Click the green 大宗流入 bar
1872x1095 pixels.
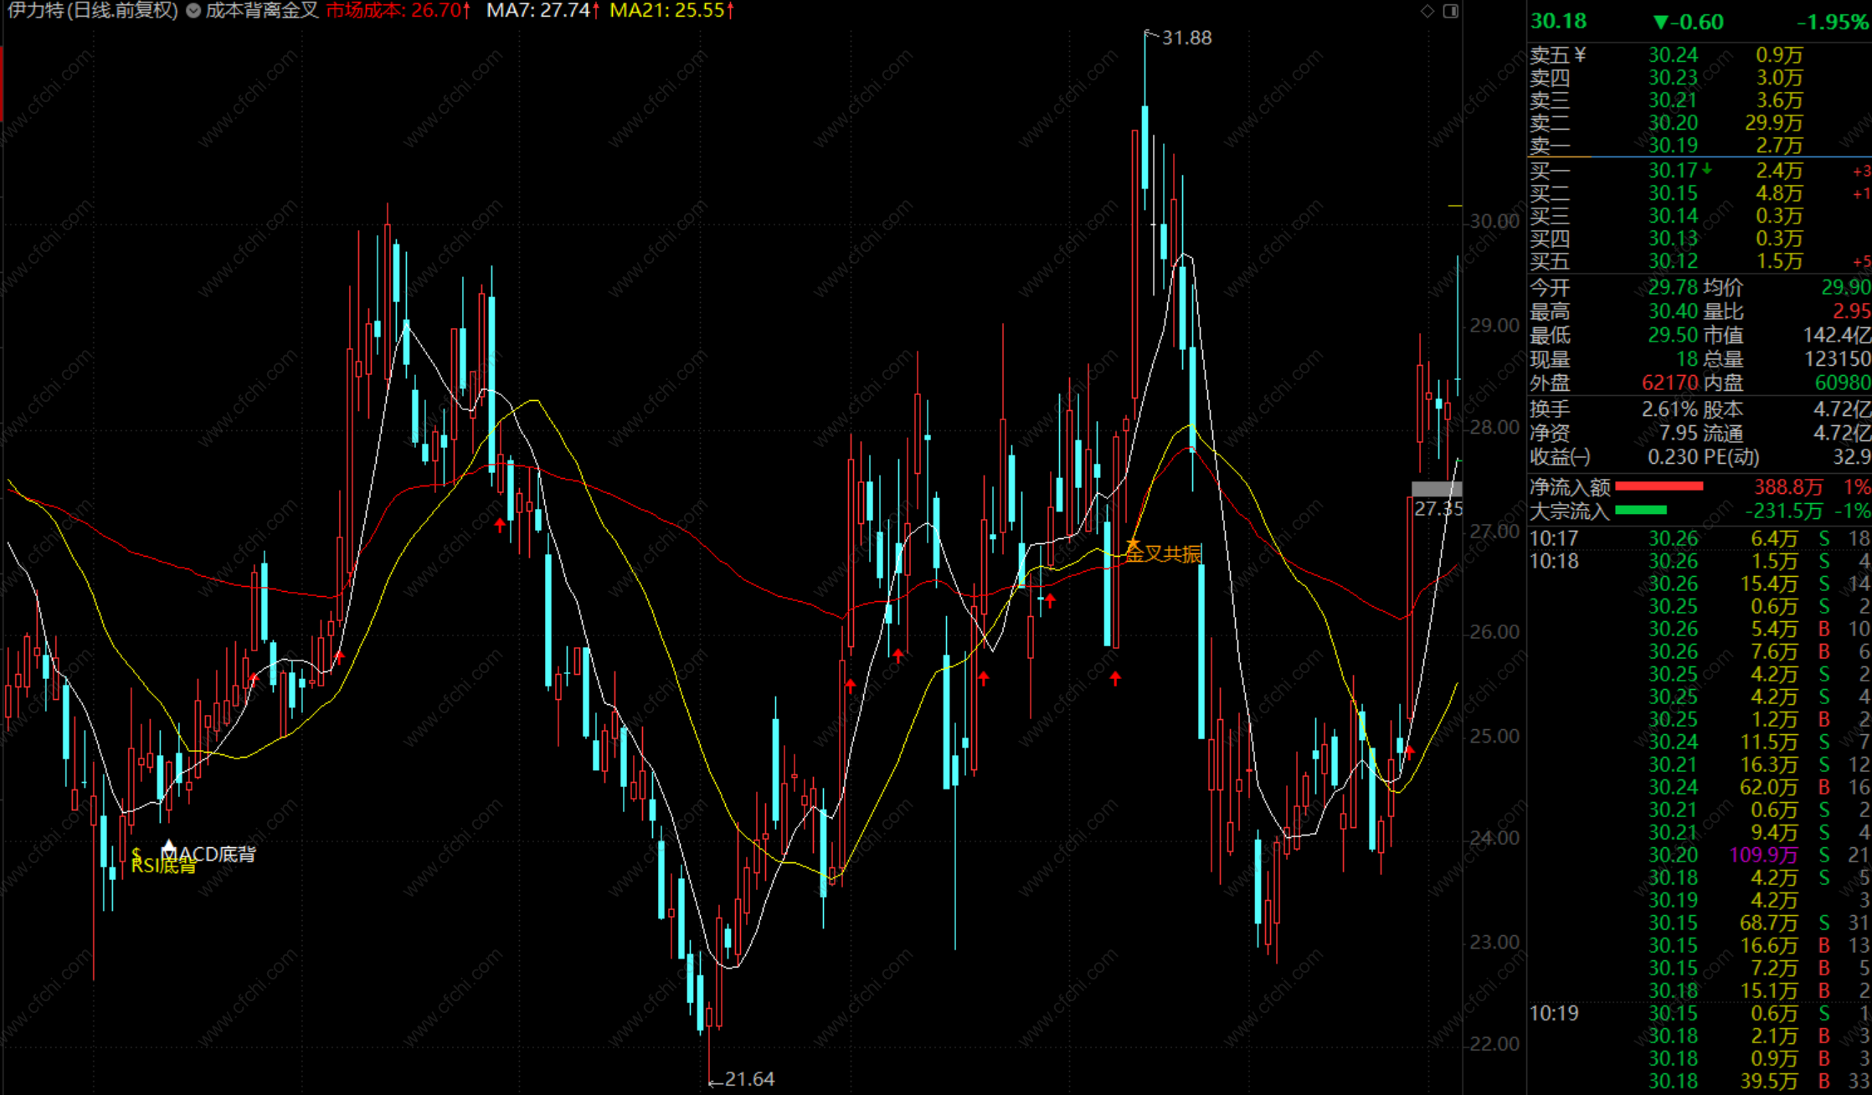click(1640, 510)
